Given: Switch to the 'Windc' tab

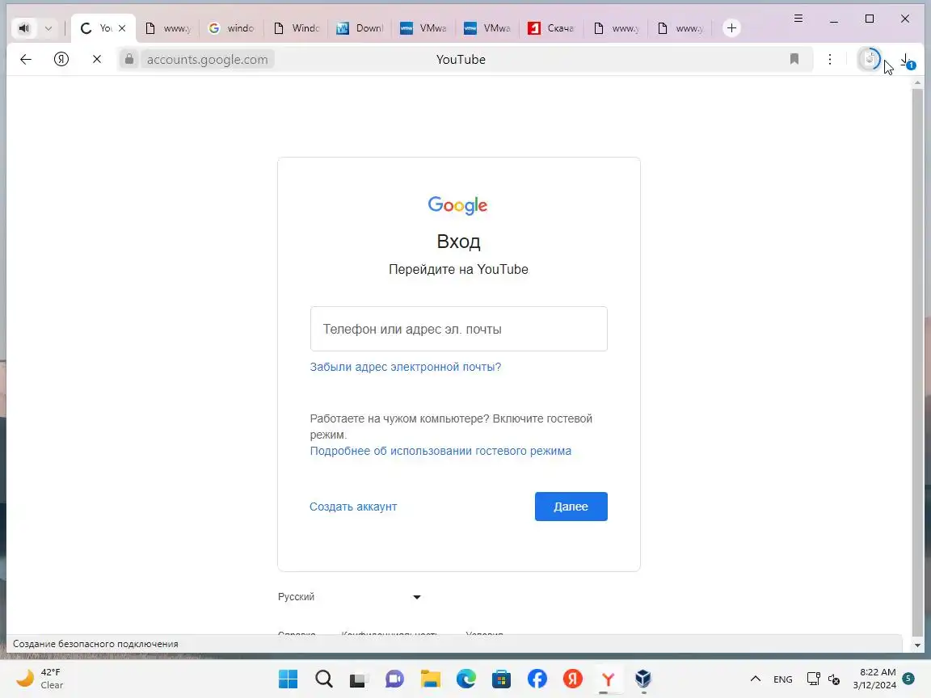Looking at the screenshot, I should pyautogui.click(x=296, y=28).
